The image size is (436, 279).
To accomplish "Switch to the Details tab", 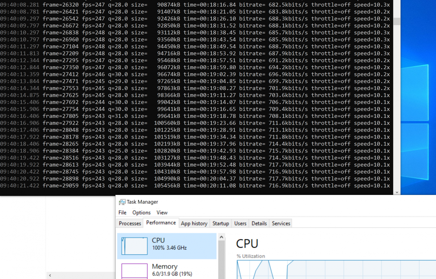I will point(259,223).
